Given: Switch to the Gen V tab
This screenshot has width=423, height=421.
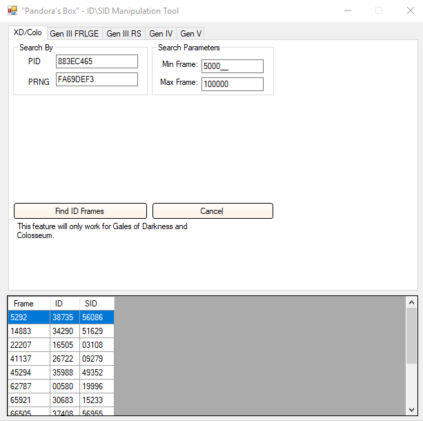Looking at the screenshot, I should click(x=190, y=34).
